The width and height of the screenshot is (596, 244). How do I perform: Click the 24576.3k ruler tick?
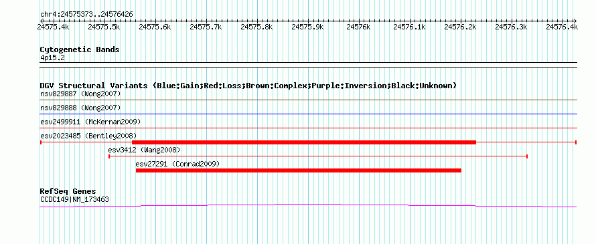[511, 27]
